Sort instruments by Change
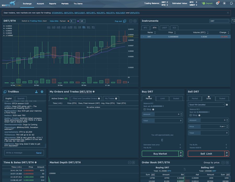Viewport: 235px width, 182px height. pos(224,33)
